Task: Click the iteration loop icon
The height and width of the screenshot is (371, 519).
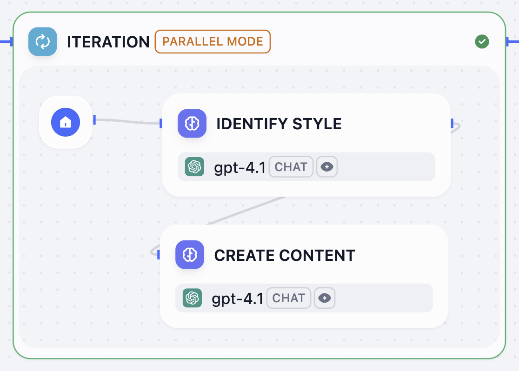Action: pyautogui.click(x=42, y=41)
